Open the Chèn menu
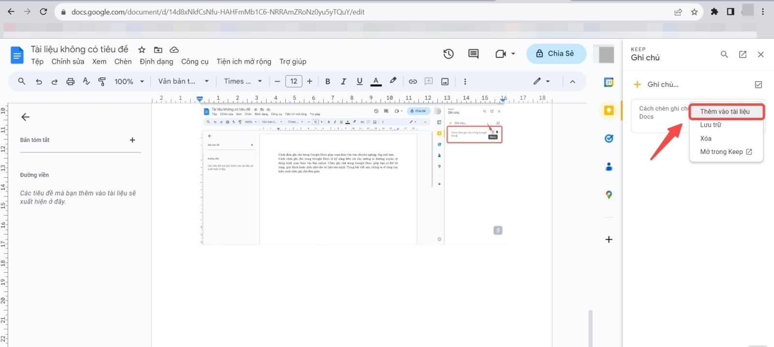This screenshot has height=347, width=774. point(123,62)
